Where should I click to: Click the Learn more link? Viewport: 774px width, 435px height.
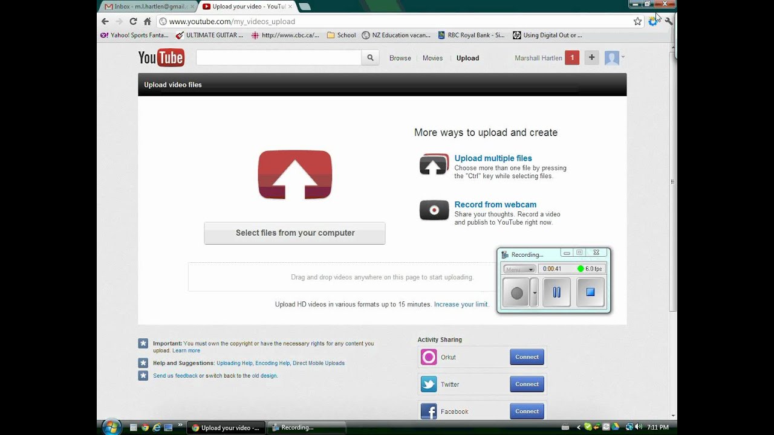186,350
